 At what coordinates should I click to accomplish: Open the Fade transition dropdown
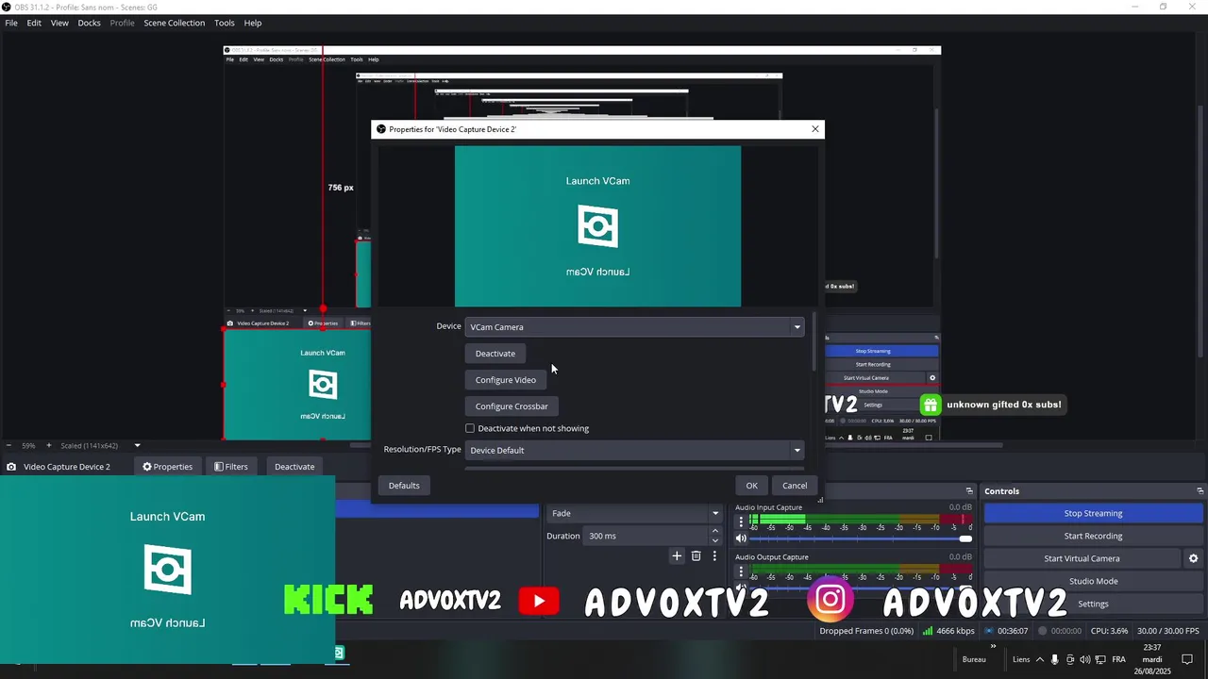click(634, 513)
